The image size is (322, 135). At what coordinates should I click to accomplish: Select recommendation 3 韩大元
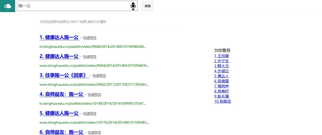222,66
